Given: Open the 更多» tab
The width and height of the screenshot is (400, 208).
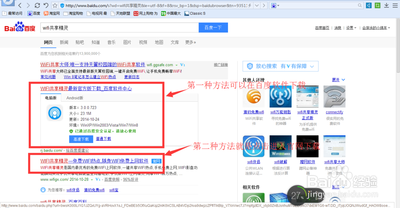Looking at the screenshot, I should pyautogui.click(x=190, y=42).
